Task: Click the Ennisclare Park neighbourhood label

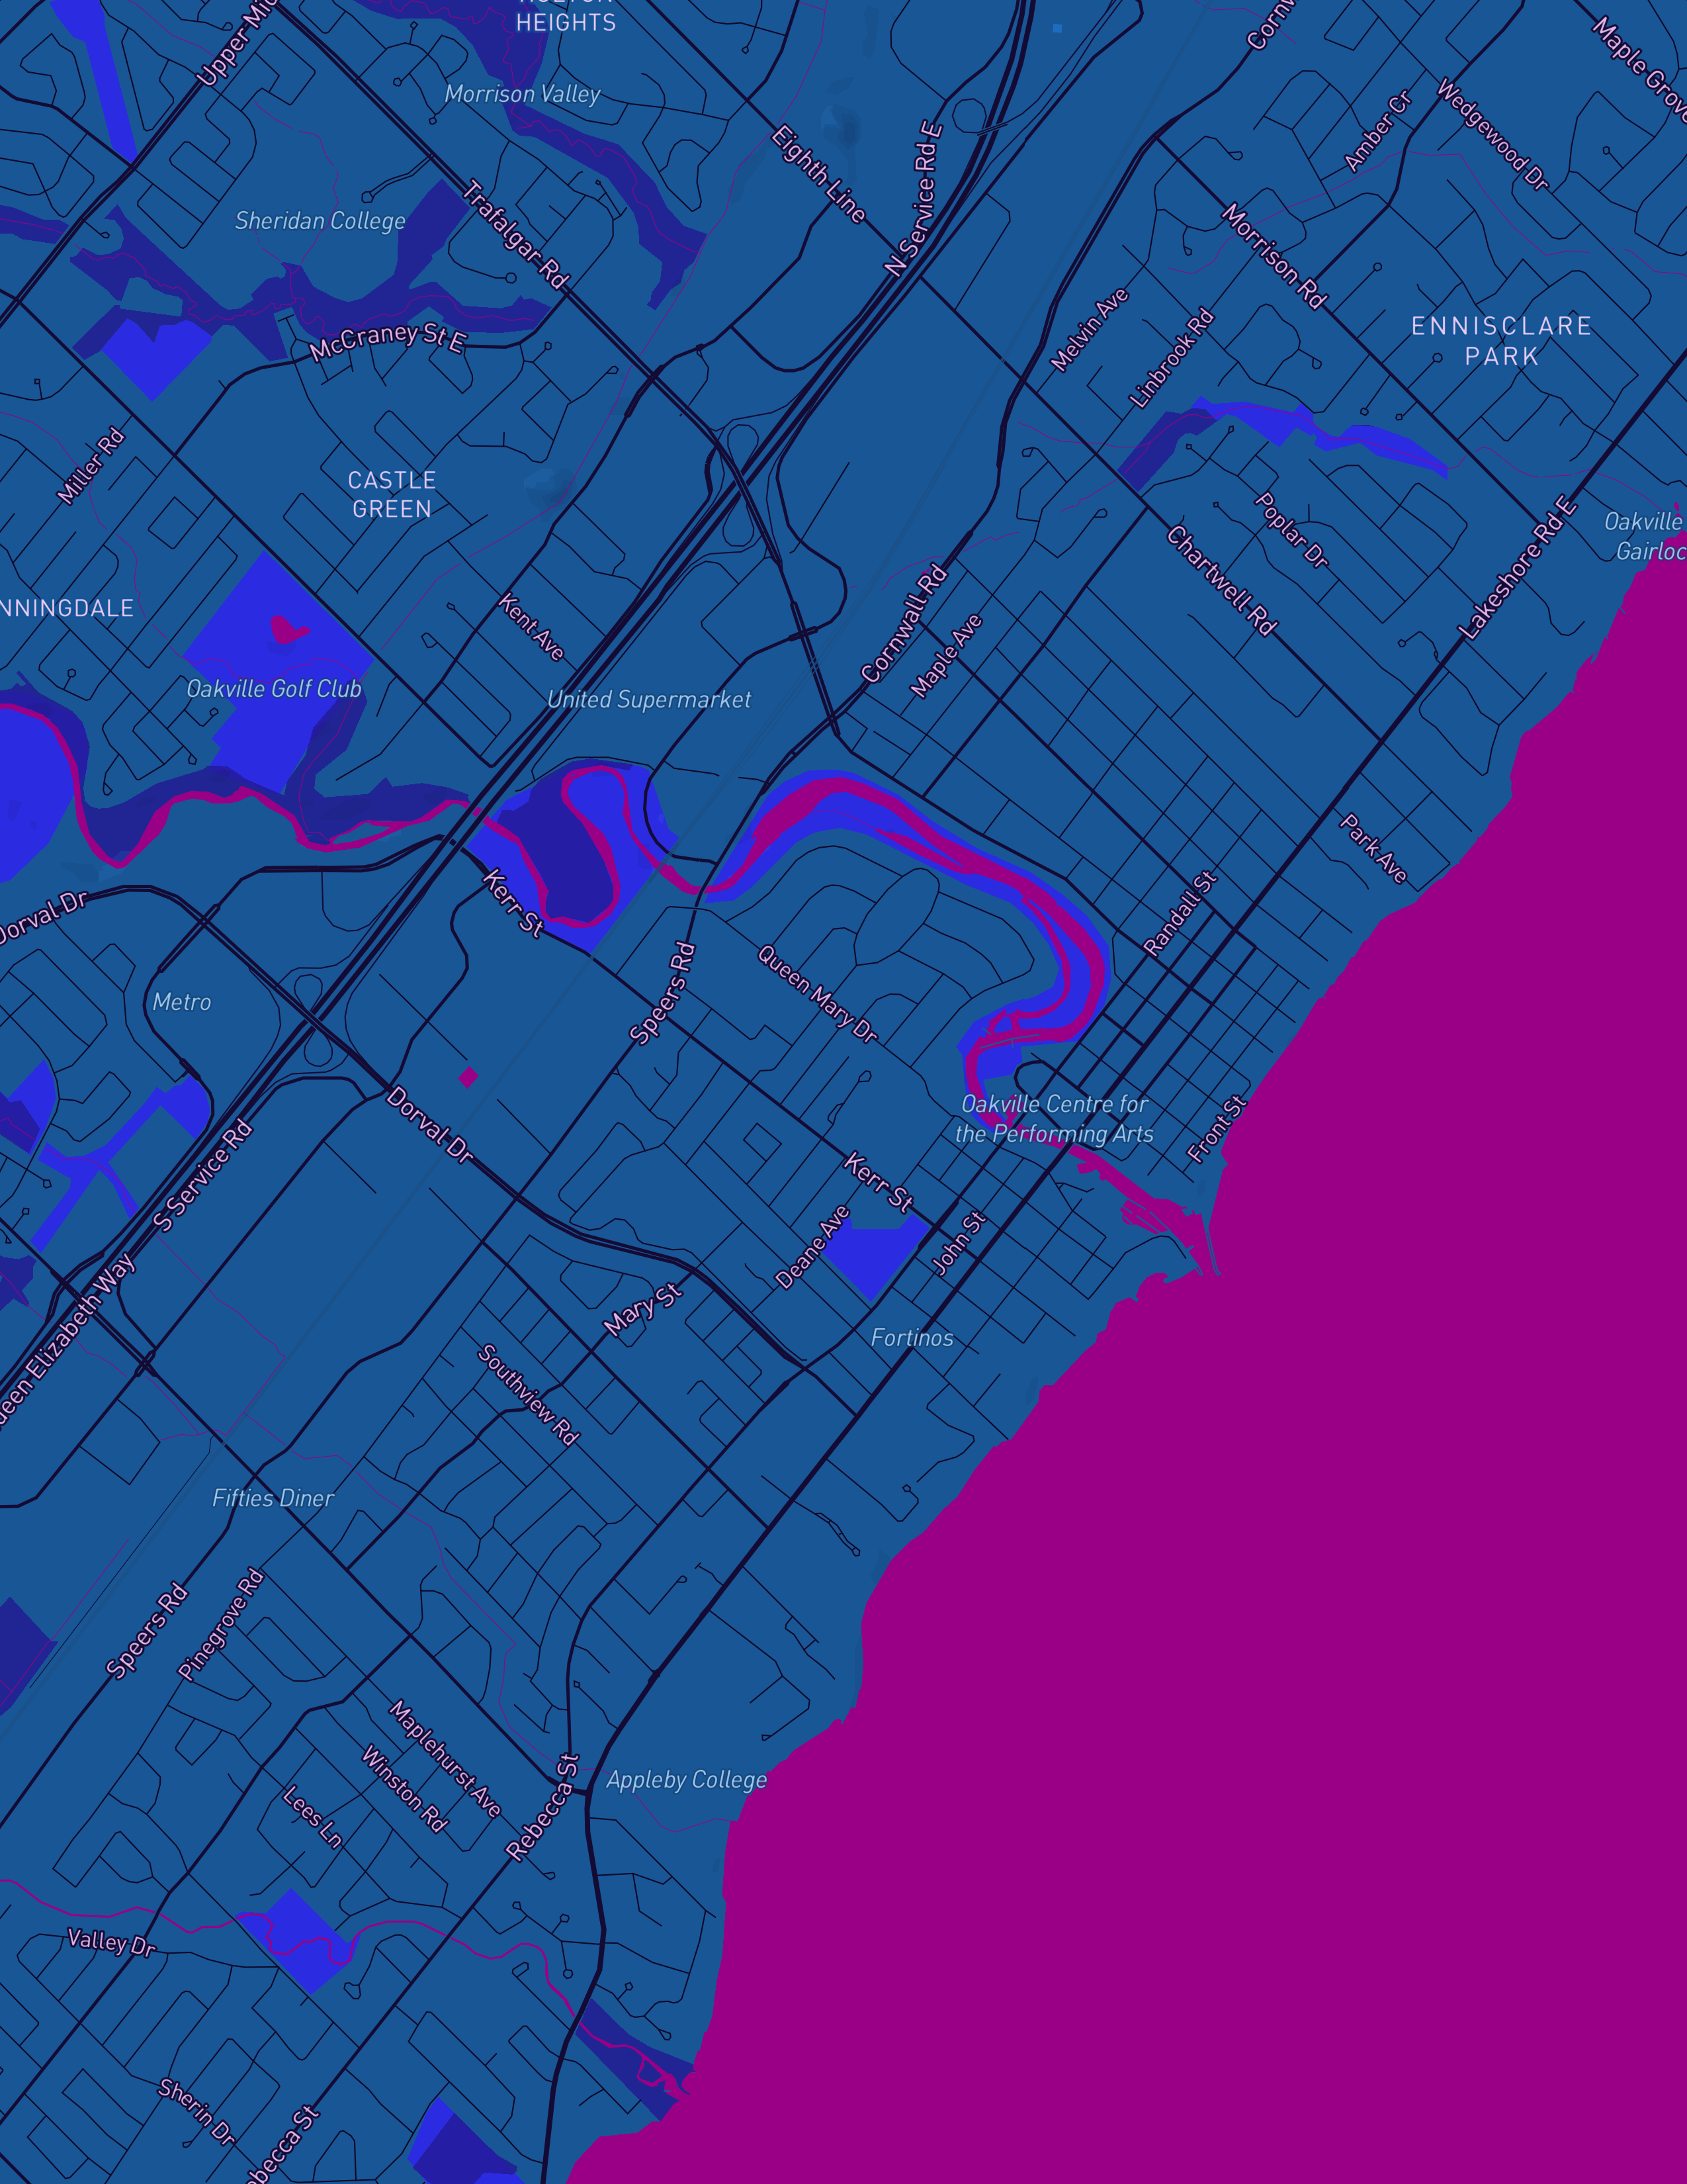Action: (x=1501, y=341)
